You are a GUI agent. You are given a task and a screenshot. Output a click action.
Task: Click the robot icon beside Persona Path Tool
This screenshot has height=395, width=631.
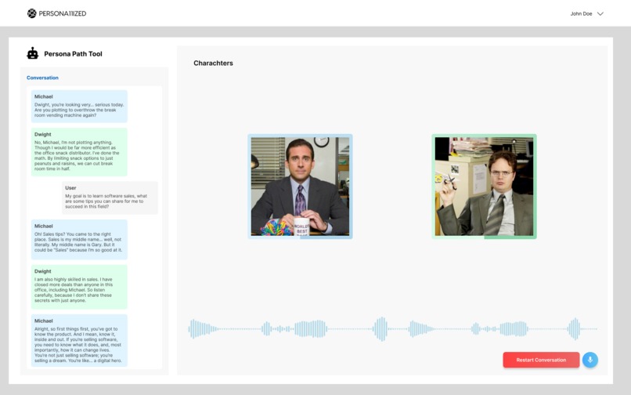tap(33, 53)
